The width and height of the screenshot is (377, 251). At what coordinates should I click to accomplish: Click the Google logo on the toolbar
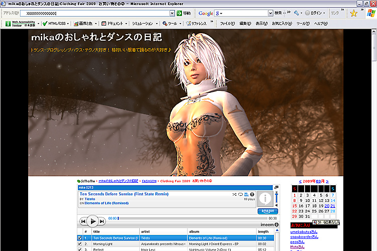pos(206,14)
